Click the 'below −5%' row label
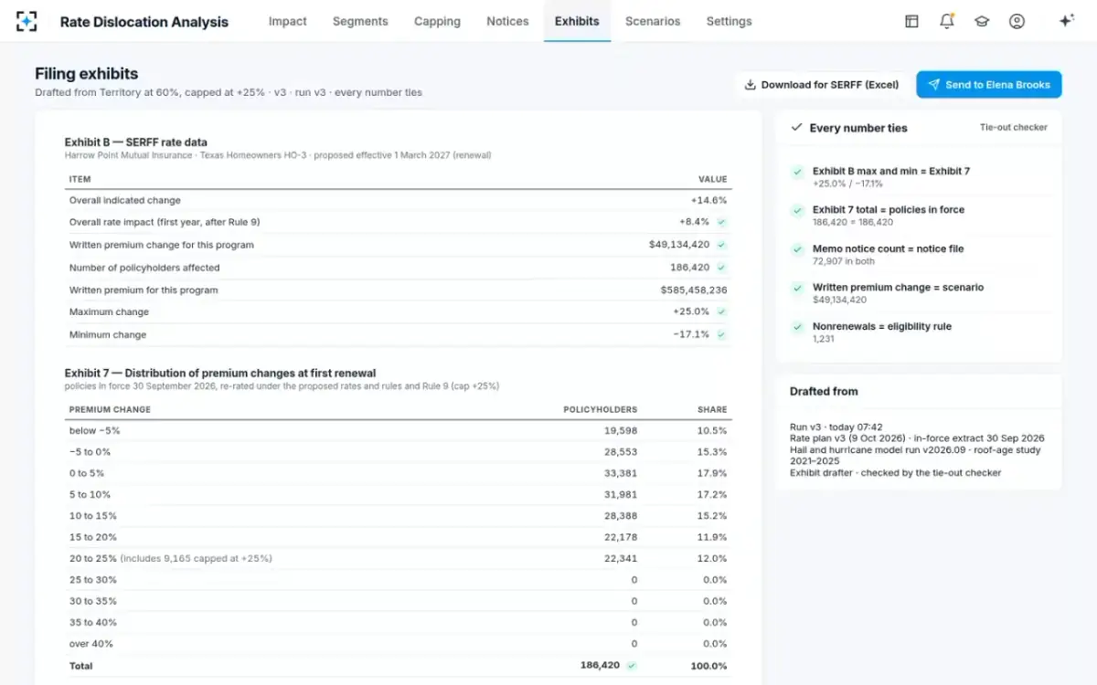The image size is (1097, 685). click(95, 430)
